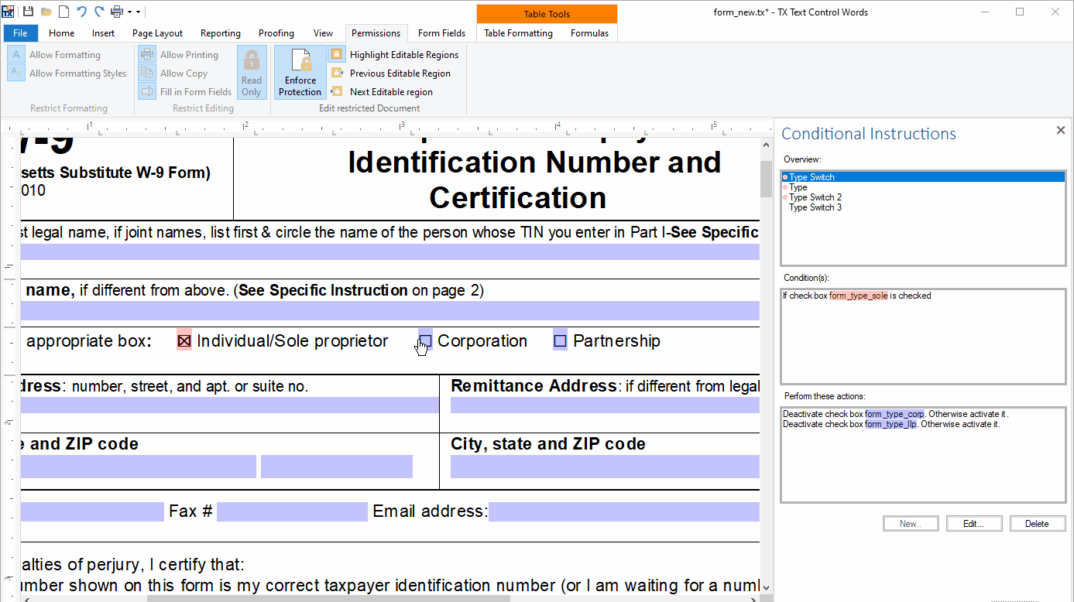1074x602 pixels.
Task: Undo the last action
Action: tap(81, 12)
